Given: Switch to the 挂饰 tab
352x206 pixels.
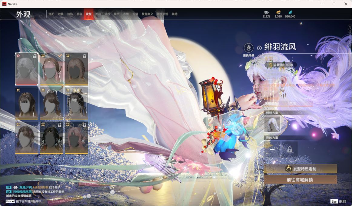Looking at the screenshot, I should pyautogui.click(x=70, y=14).
